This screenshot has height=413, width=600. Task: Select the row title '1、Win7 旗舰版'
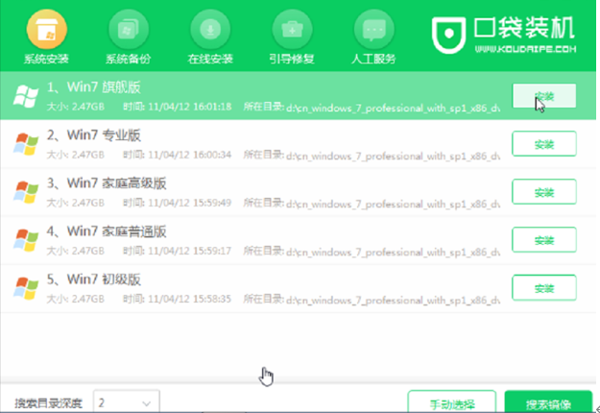(94, 87)
